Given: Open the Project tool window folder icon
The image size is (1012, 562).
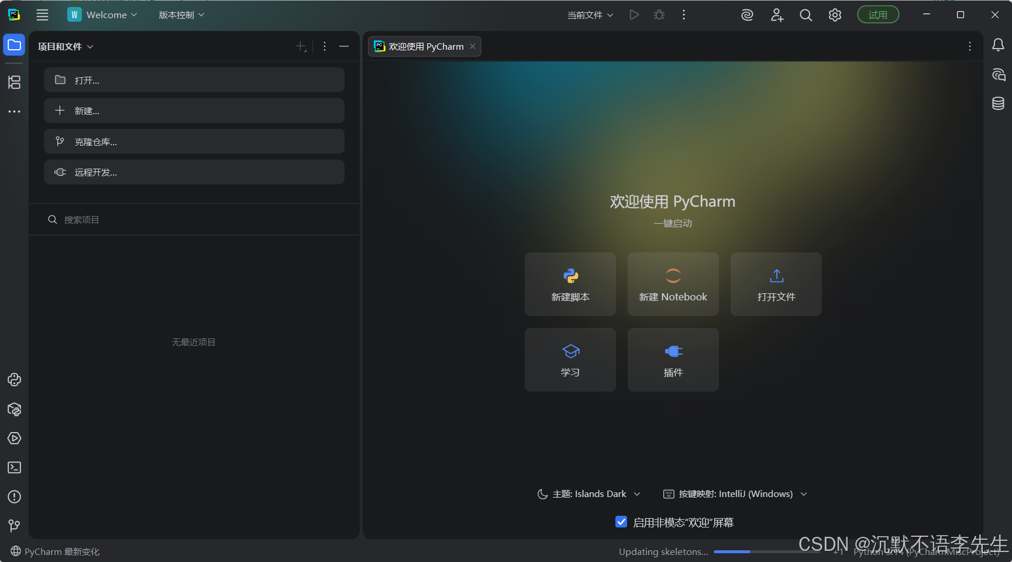Looking at the screenshot, I should tap(14, 45).
